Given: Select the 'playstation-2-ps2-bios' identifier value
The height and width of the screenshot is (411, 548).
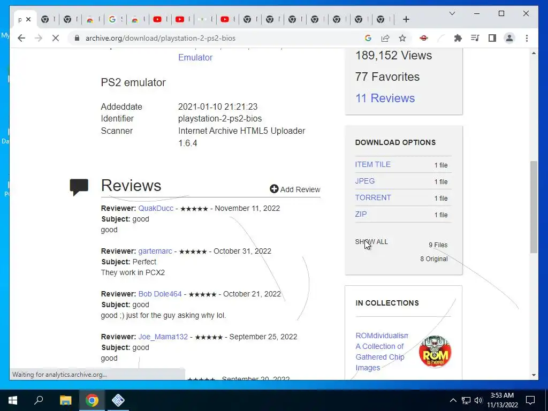Looking at the screenshot, I should pyautogui.click(x=220, y=118).
